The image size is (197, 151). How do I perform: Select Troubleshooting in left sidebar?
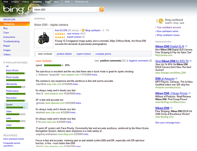(x=11, y=41)
